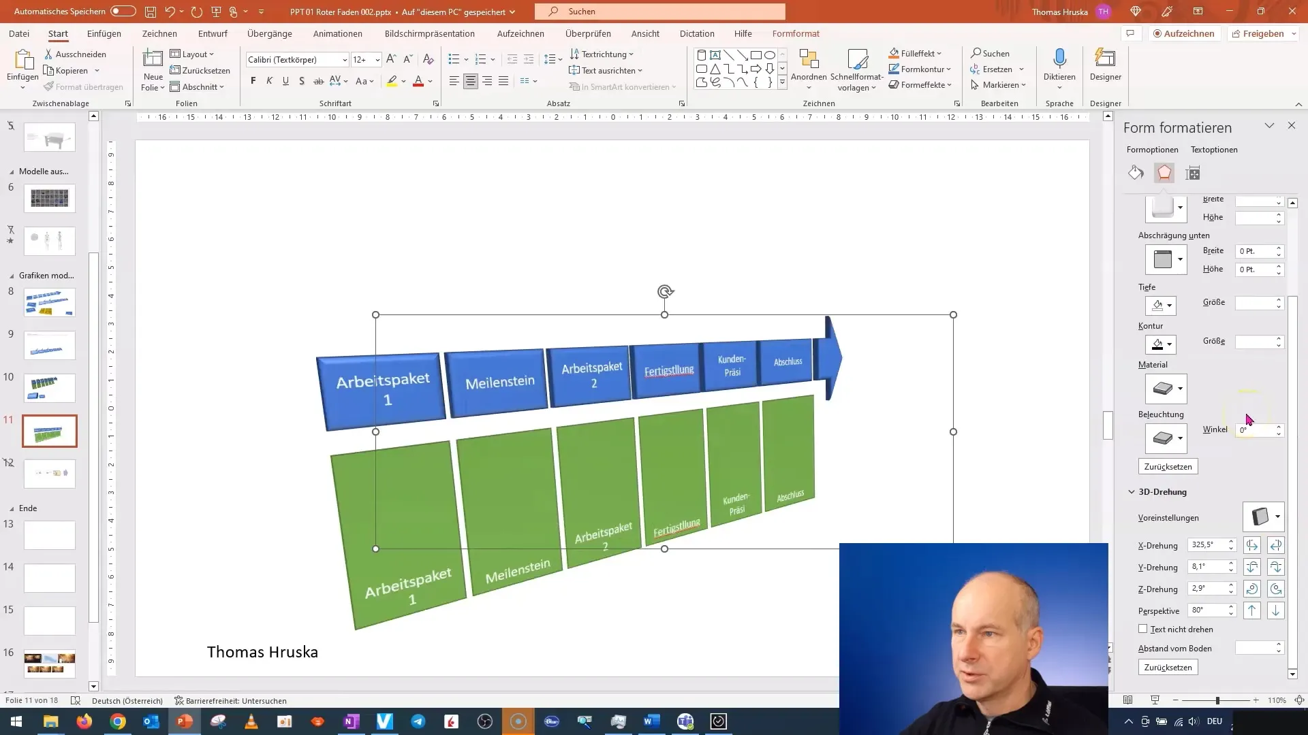The height and width of the screenshot is (735, 1308).
Task: Click the search box Suchen
Action: pyautogui.click(x=659, y=12)
